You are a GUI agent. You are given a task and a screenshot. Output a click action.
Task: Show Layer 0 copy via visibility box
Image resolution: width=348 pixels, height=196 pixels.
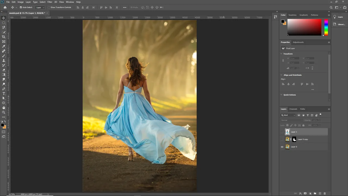pyautogui.click(x=282, y=139)
